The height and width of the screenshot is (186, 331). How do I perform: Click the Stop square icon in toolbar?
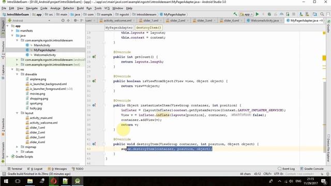point(294,14)
